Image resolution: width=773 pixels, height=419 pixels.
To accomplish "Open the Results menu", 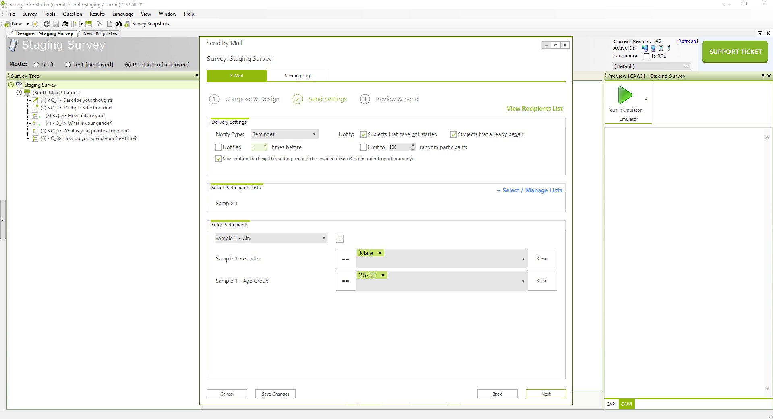I will (97, 14).
